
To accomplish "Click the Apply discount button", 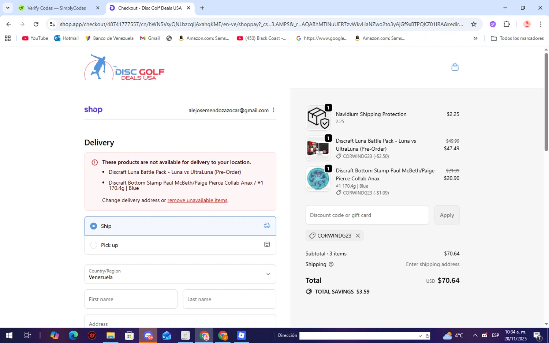I will pos(447,215).
